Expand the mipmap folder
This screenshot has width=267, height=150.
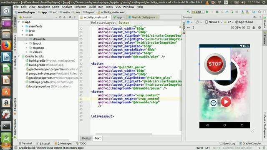click(x=26, y=48)
